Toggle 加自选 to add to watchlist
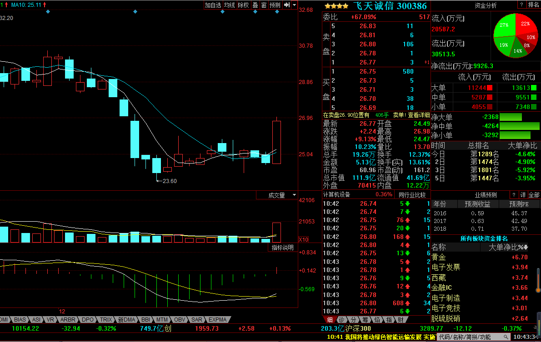 tap(213, 5)
